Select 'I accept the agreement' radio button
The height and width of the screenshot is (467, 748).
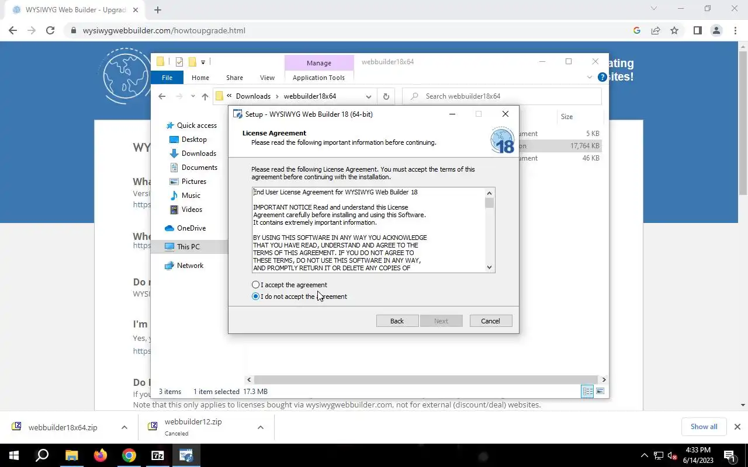tap(255, 285)
